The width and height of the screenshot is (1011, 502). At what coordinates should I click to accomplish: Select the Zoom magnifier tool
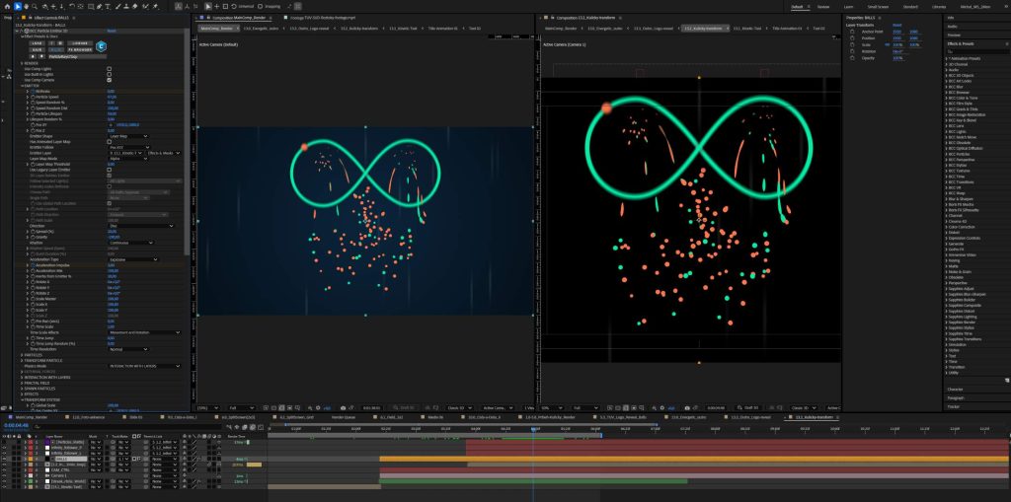37,6
